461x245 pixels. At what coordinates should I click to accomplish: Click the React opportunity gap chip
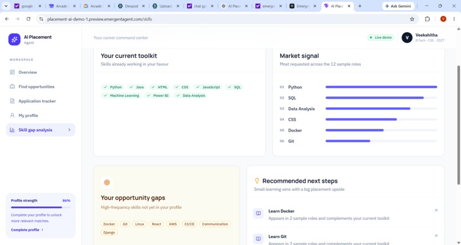pos(156,224)
